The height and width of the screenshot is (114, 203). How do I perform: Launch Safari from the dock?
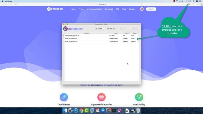coord(76,111)
